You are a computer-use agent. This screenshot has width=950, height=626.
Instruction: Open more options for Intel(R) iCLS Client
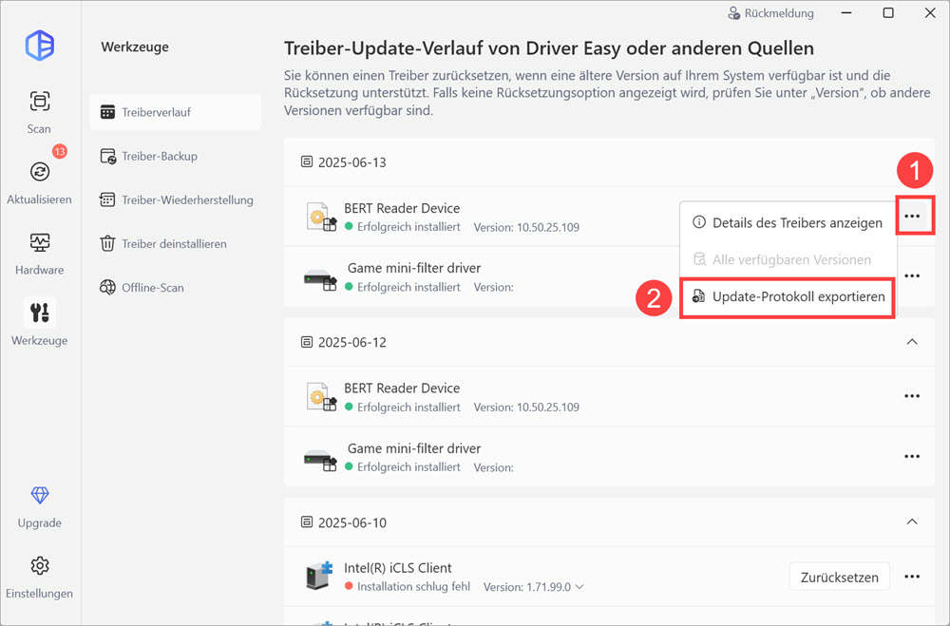(x=912, y=577)
